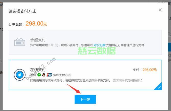Close the payment method dialog

(160, 10)
